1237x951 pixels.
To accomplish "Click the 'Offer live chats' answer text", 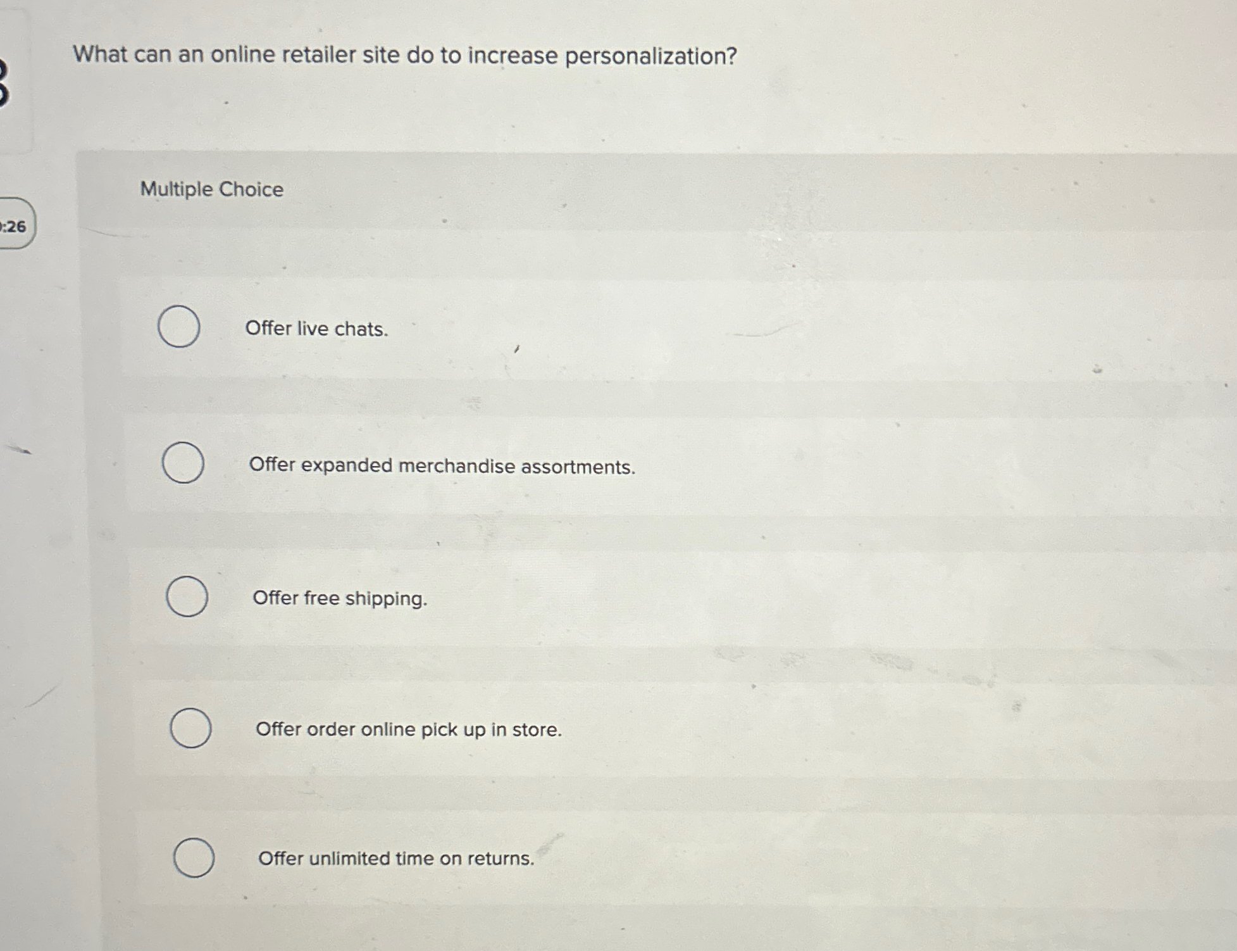I will 318,328.
